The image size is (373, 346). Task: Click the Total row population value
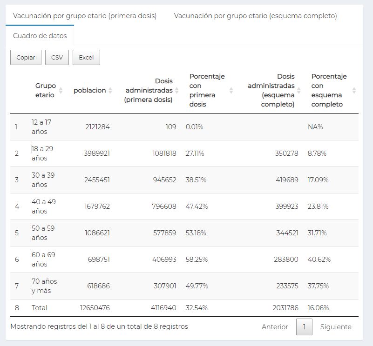pyautogui.click(x=95, y=308)
